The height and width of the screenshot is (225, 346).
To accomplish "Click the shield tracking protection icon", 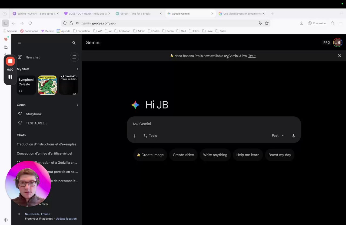I will coord(65,23).
